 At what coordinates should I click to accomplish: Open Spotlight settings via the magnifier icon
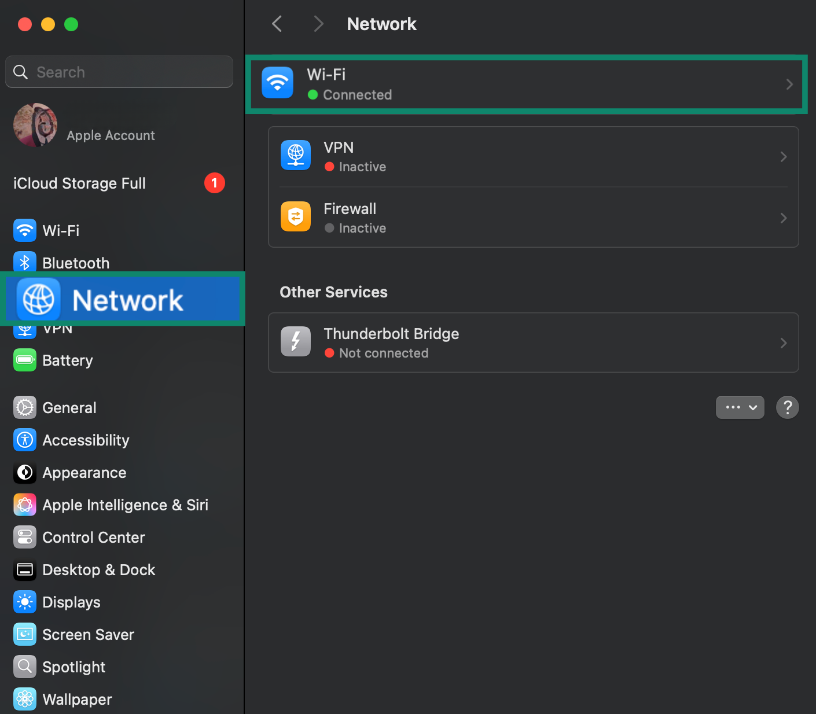pyautogui.click(x=24, y=667)
